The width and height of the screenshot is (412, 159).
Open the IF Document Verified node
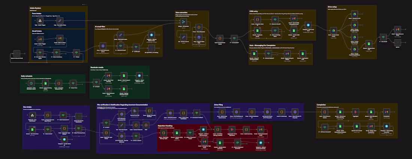[x=197, y=113]
